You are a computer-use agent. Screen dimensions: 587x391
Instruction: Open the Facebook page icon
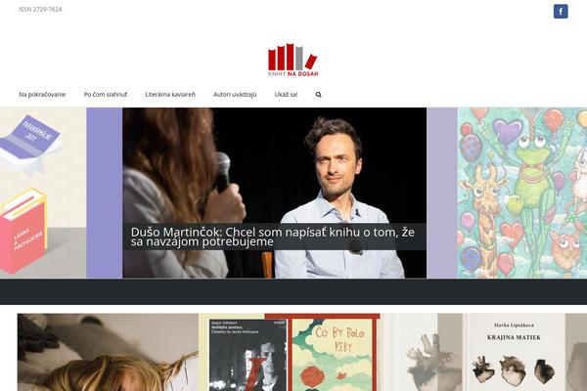coord(561,11)
